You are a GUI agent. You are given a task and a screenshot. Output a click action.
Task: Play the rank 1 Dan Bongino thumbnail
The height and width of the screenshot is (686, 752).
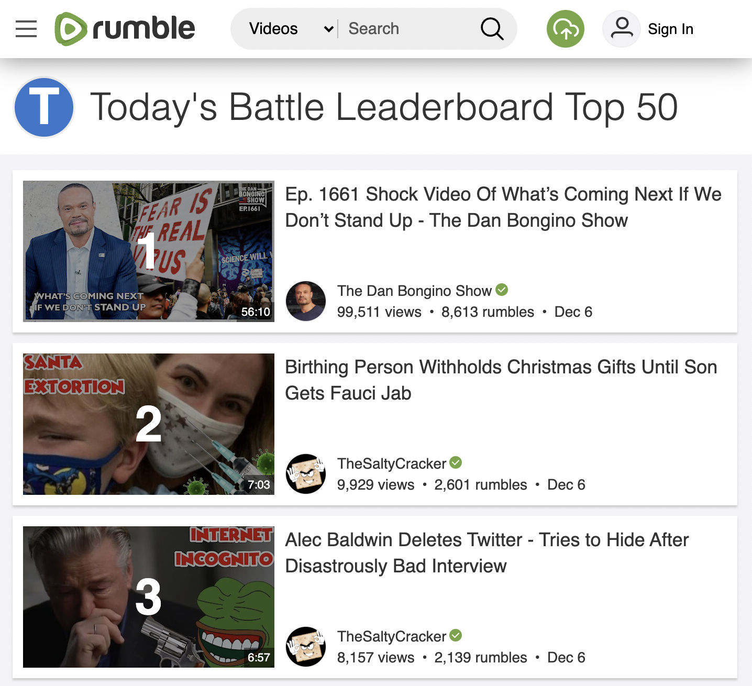[x=149, y=251]
